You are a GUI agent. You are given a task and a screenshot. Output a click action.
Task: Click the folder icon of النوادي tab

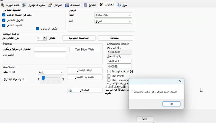(50, 5)
